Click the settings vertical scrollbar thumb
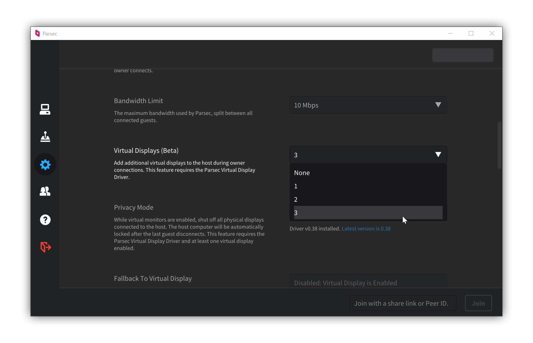 [x=499, y=145]
